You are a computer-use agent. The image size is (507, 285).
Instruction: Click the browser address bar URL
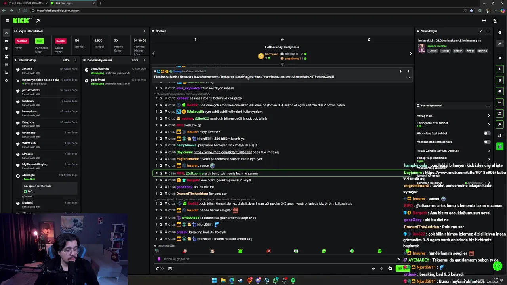click(58, 11)
